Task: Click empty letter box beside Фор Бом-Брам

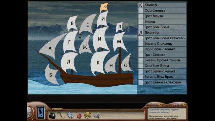Action: [141, 66]
